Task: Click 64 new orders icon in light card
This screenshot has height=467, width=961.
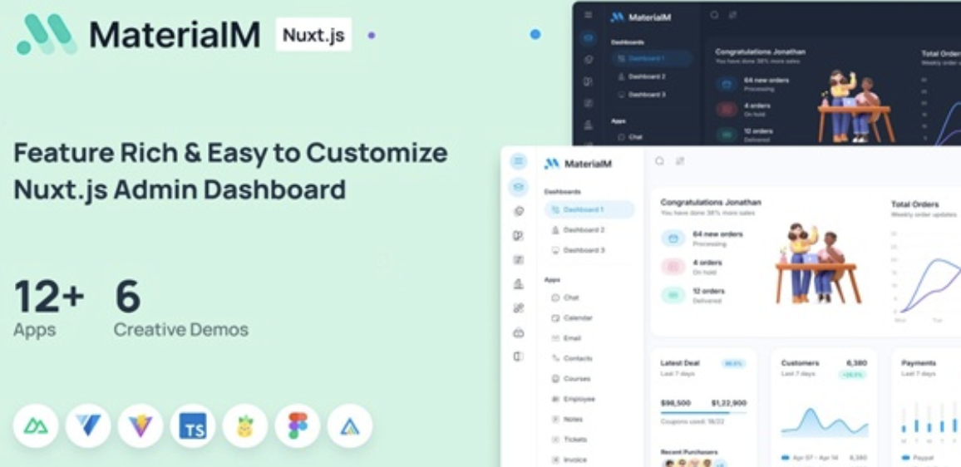Action: [x=673, y=238]
